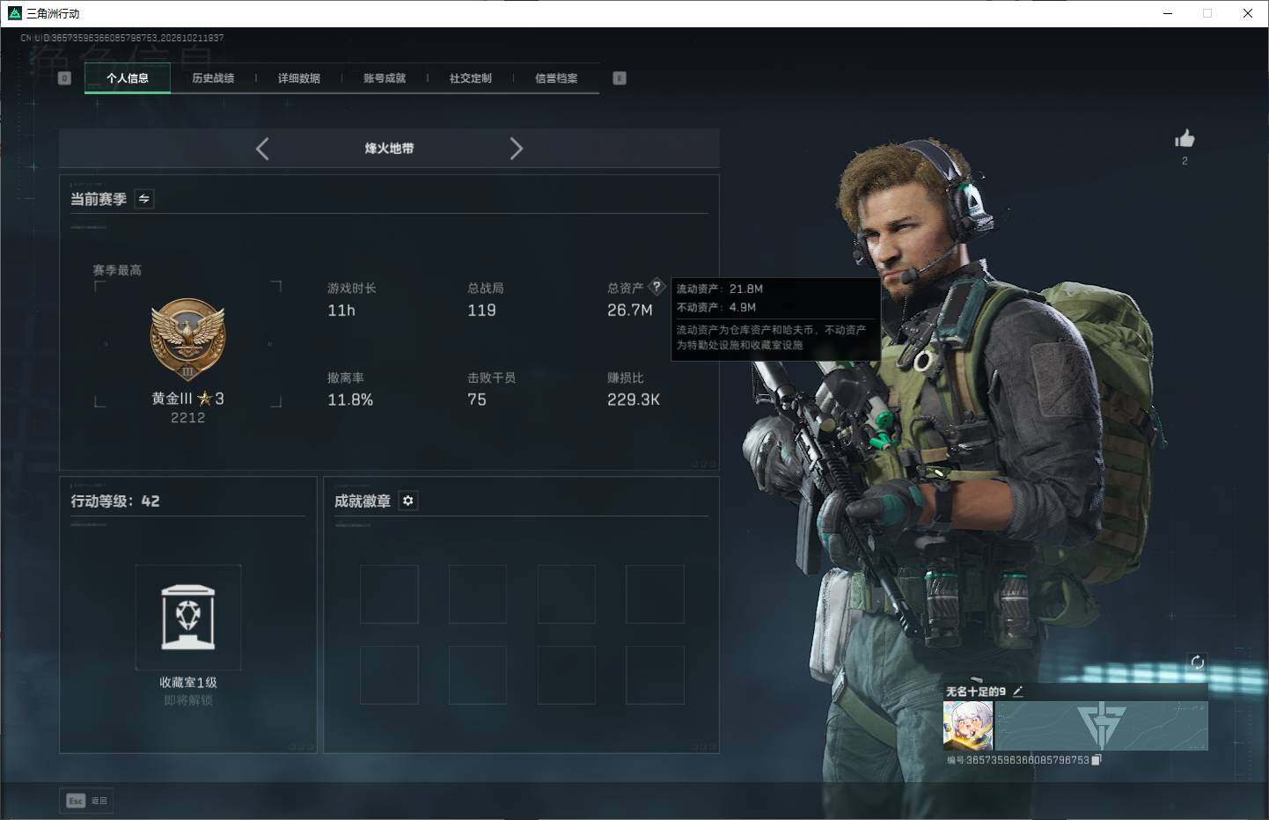Show the 信誉档案 tab
This screenshot has height=820, width=1269.
(556, 78)
